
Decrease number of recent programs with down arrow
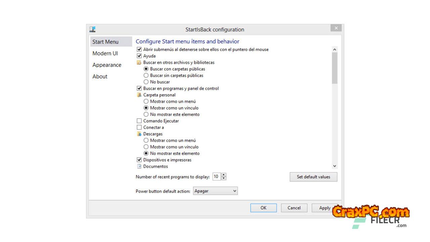224,178
